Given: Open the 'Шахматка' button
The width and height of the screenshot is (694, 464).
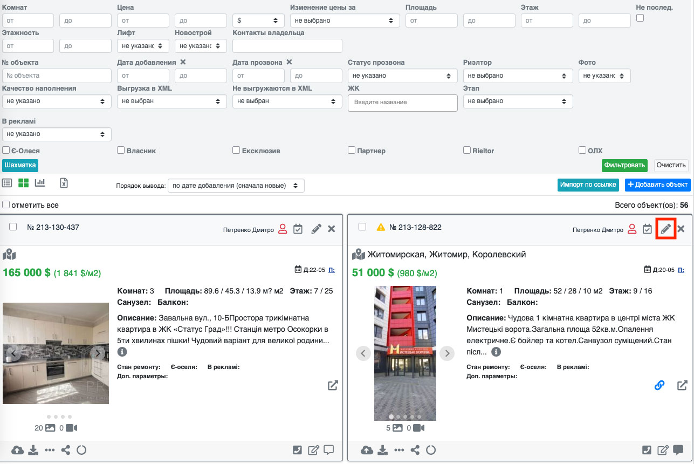Looking at the screenshot, I should (20, 165).
